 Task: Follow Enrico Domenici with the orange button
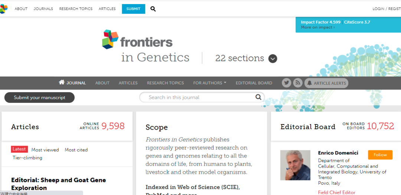pos(380,155)
